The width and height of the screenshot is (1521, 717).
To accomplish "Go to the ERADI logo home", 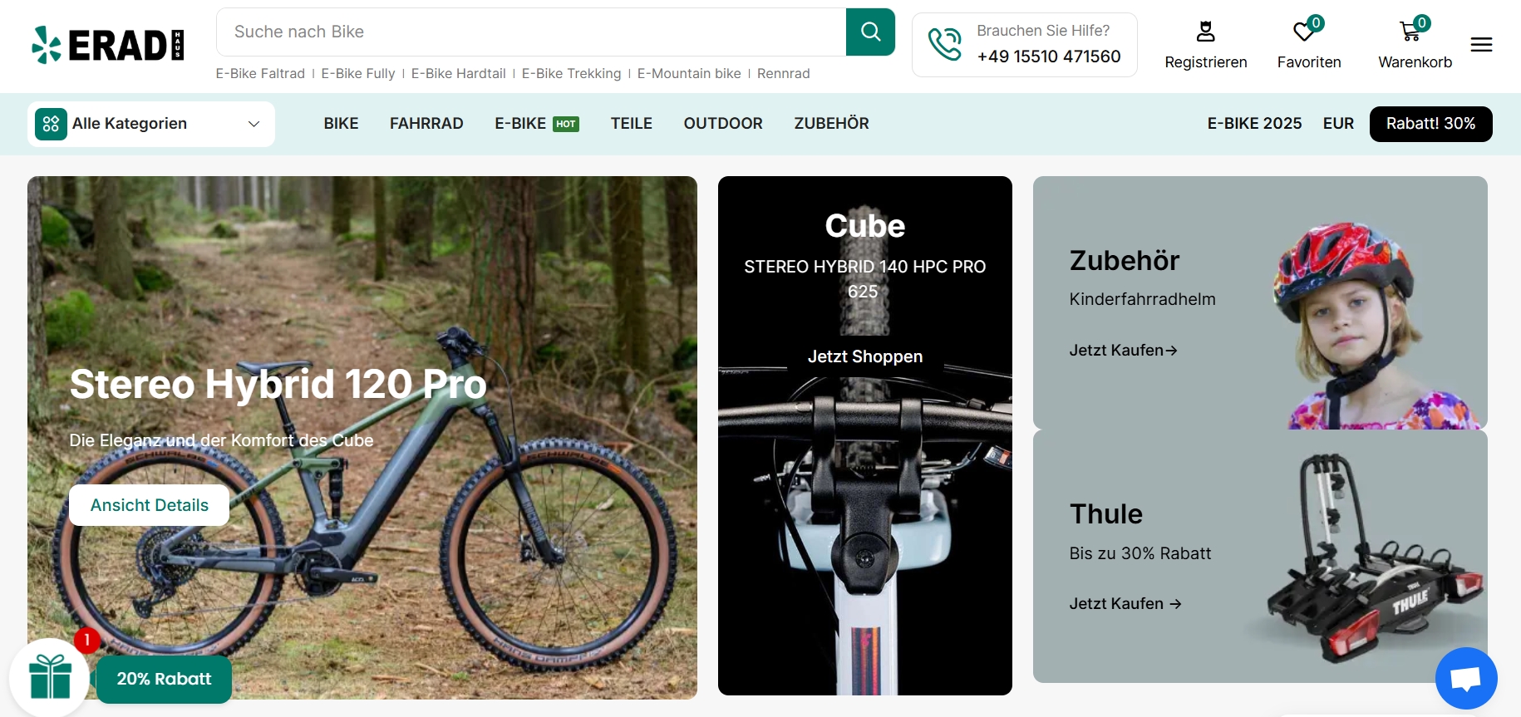I will [x=107, y=45].
